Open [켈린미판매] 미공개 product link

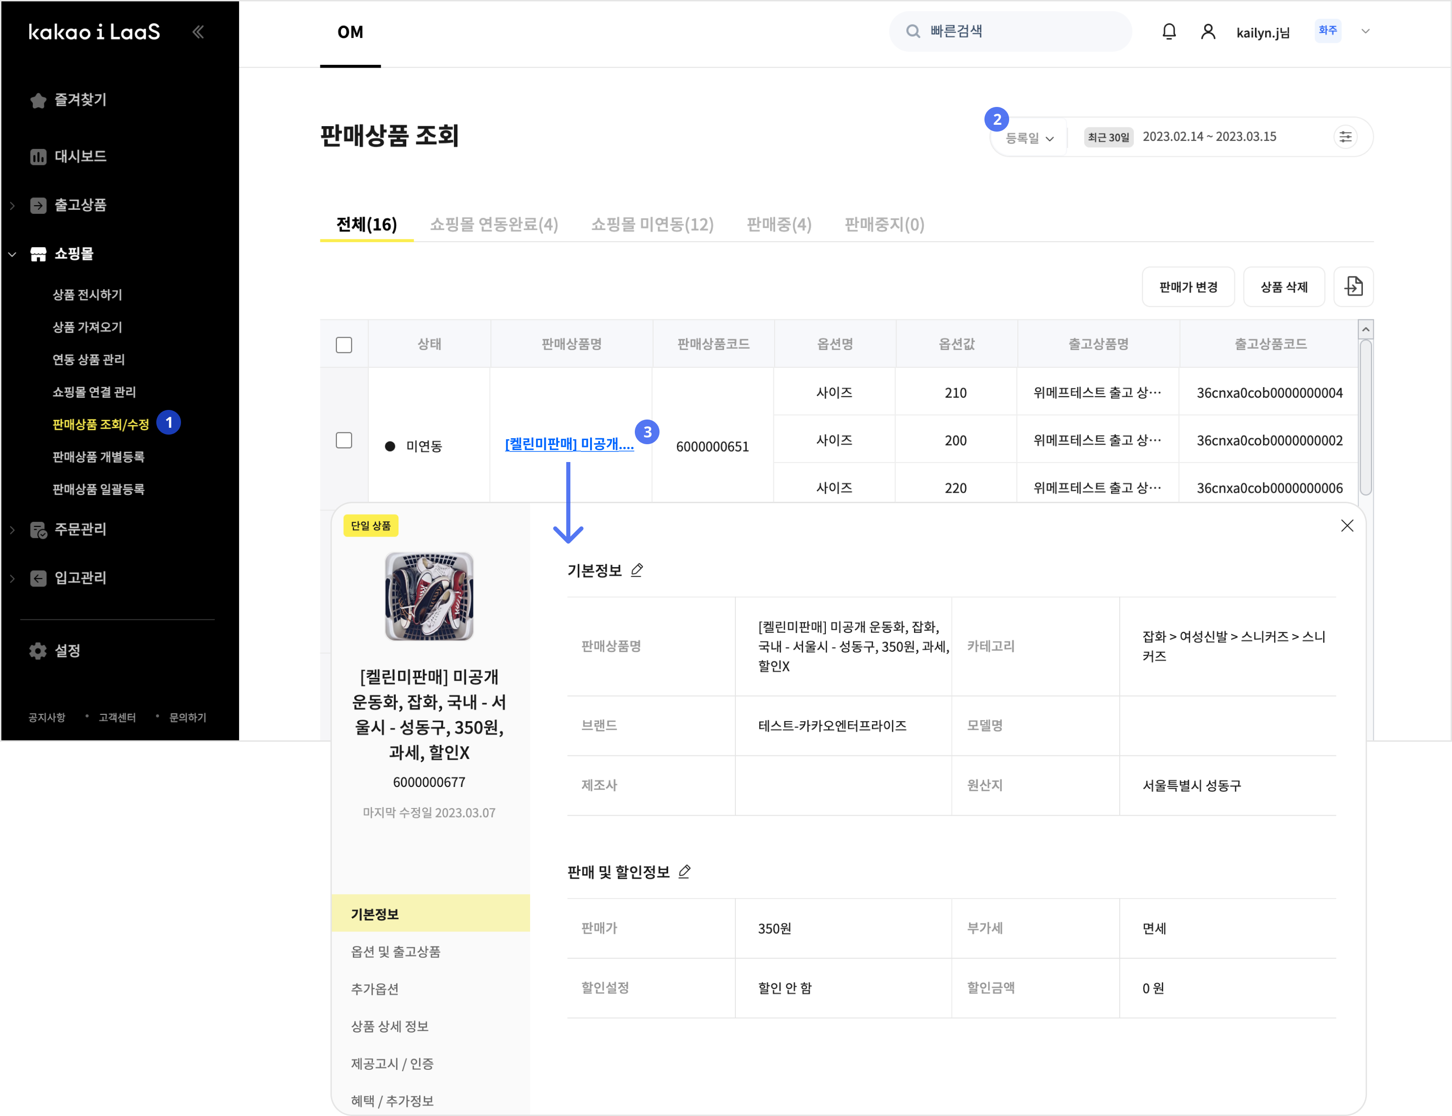[569, 444]
